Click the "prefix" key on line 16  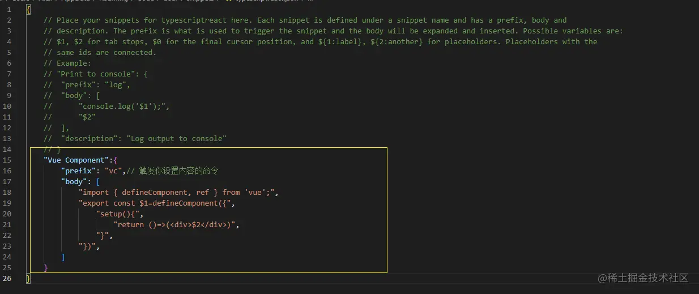(78, 171)
